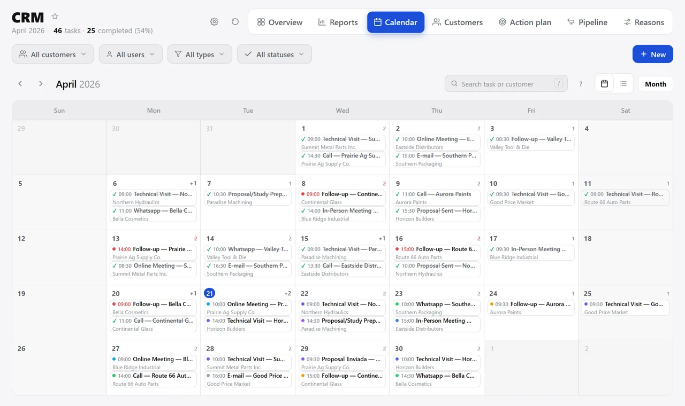This screenshot has height=406, width=685.
Task: Open the Pipeline tab
Action: [588, 22]
